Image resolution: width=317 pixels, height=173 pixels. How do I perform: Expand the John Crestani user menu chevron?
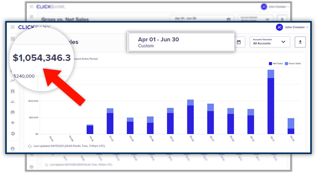(x=307, y=27)
